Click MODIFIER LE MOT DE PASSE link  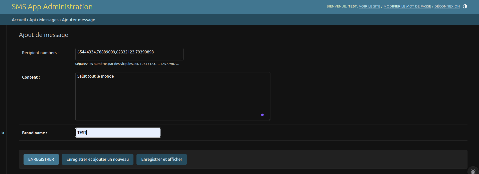[407, 6]
